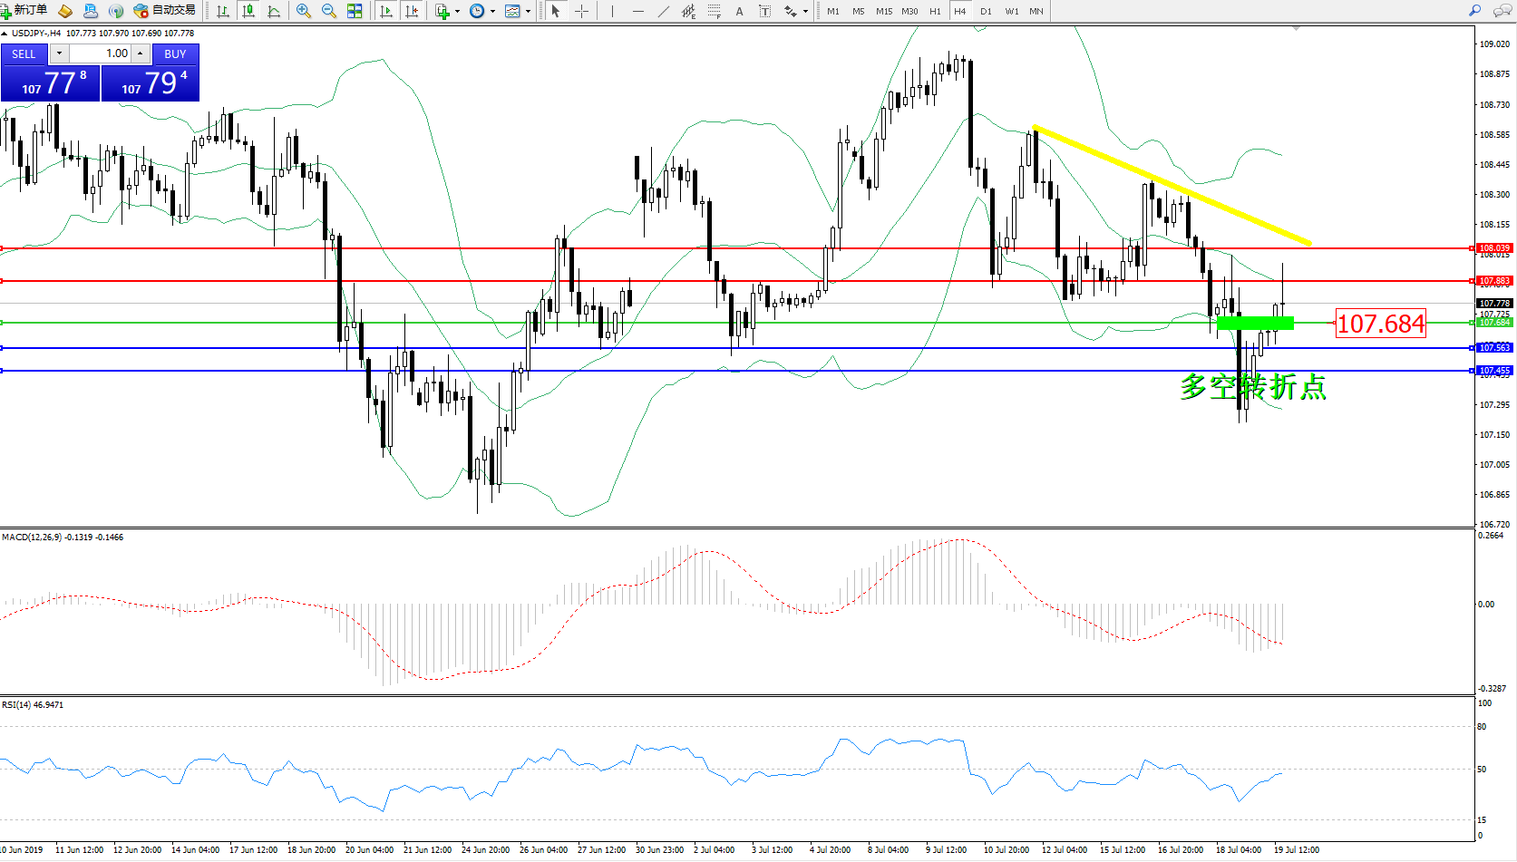Increase lot volume with up arrow

coord(140,53)
